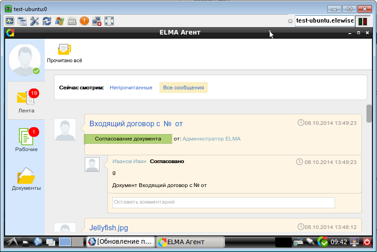The height and width of the screenshot is (252, 377).
Task: Click the message feed vertical scrollbar handle
Action: tap(369, 114)
